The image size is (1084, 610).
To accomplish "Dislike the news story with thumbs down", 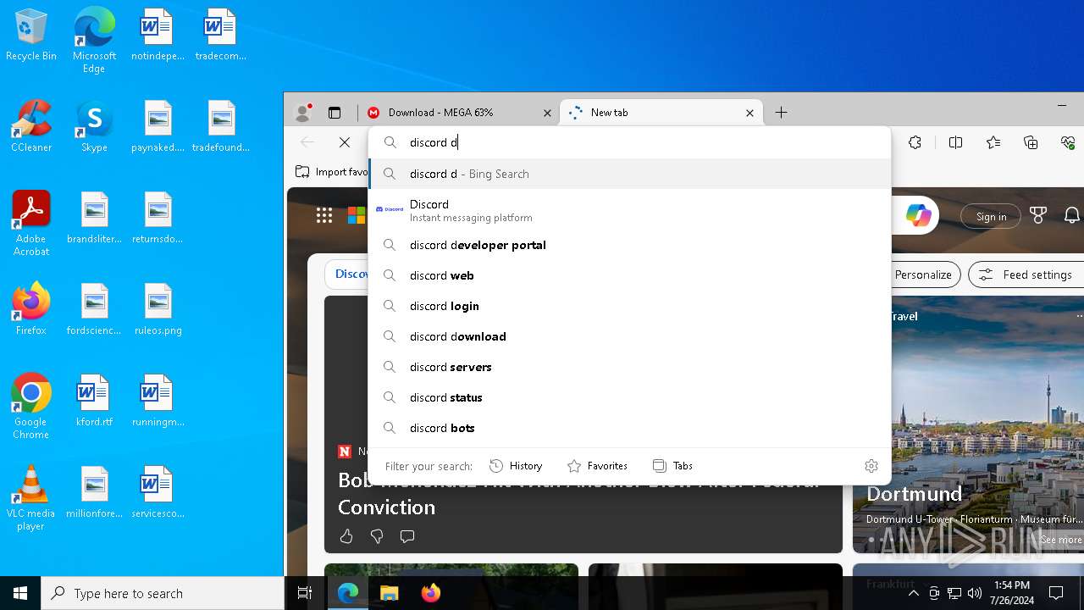I will 377,536.
